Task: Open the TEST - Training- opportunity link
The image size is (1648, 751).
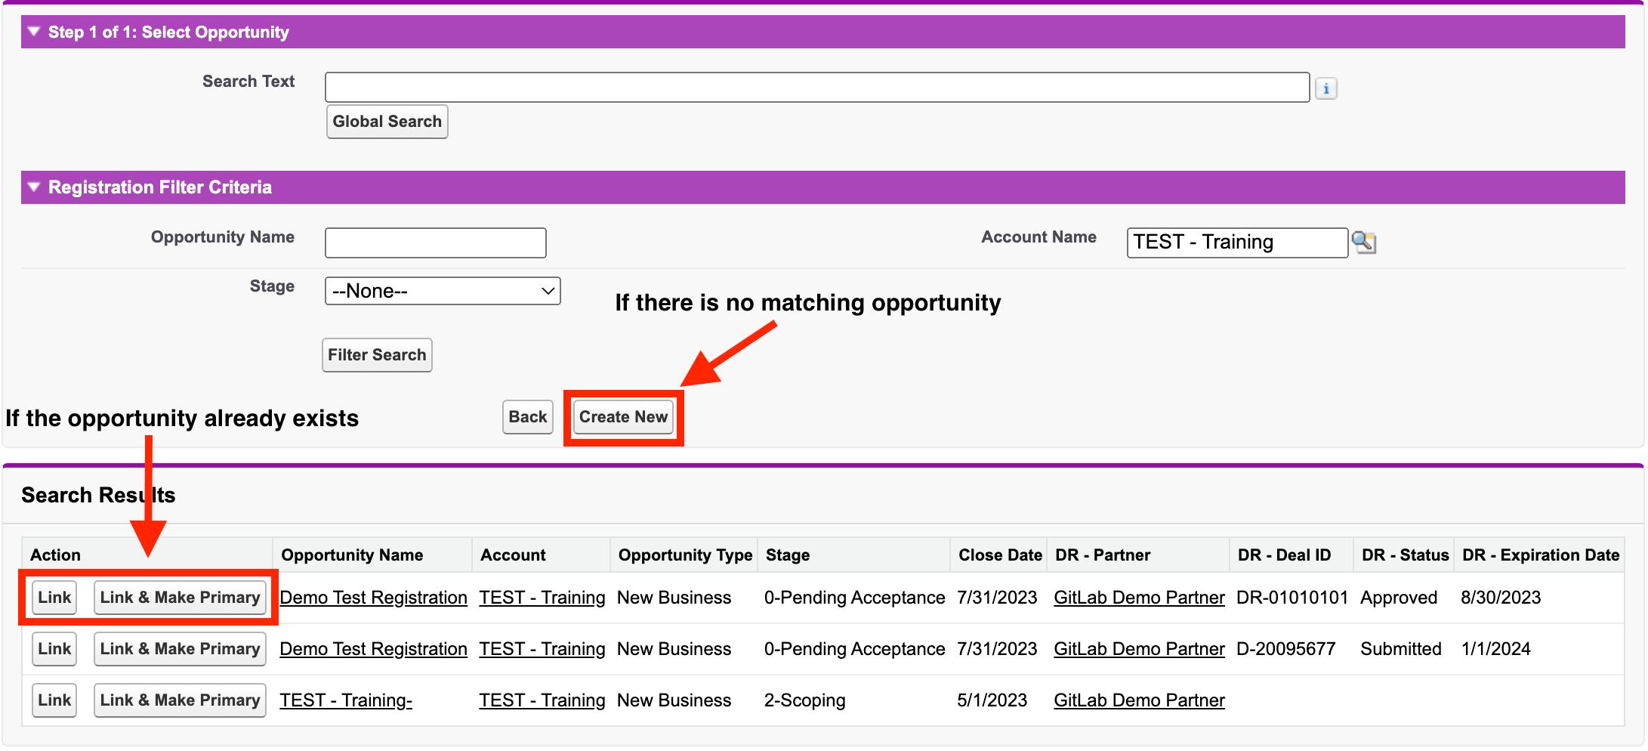Action: click(346, 700)
